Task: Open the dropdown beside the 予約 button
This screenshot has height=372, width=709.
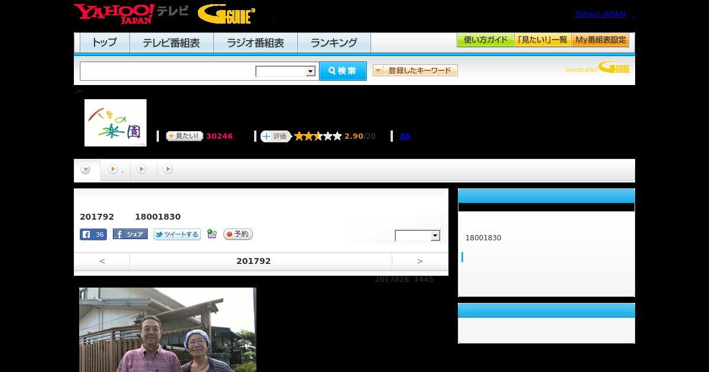Action: pyautogui.click(x=418, y=236)
